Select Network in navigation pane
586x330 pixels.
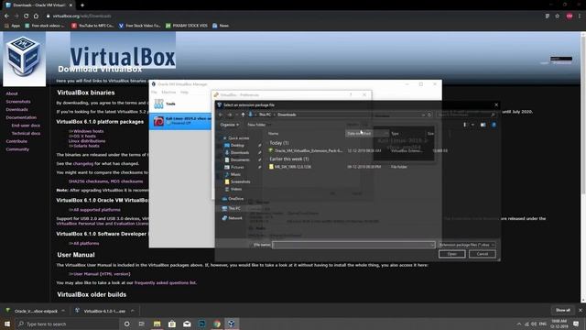pos(234,218)
